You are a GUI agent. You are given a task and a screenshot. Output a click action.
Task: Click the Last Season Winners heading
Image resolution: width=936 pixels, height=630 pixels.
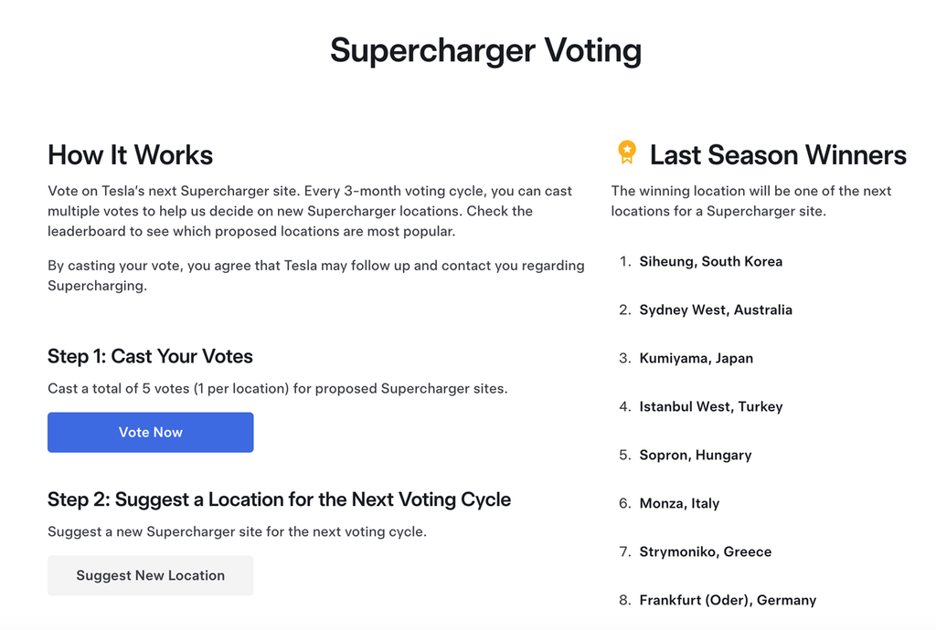pos(778,155)
